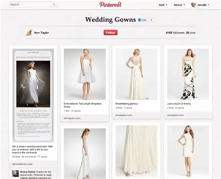Click anntaylor.com under Embroidered Tea Length dress
This screenshot has width=221, height=179.
click(x=72, y=118)
